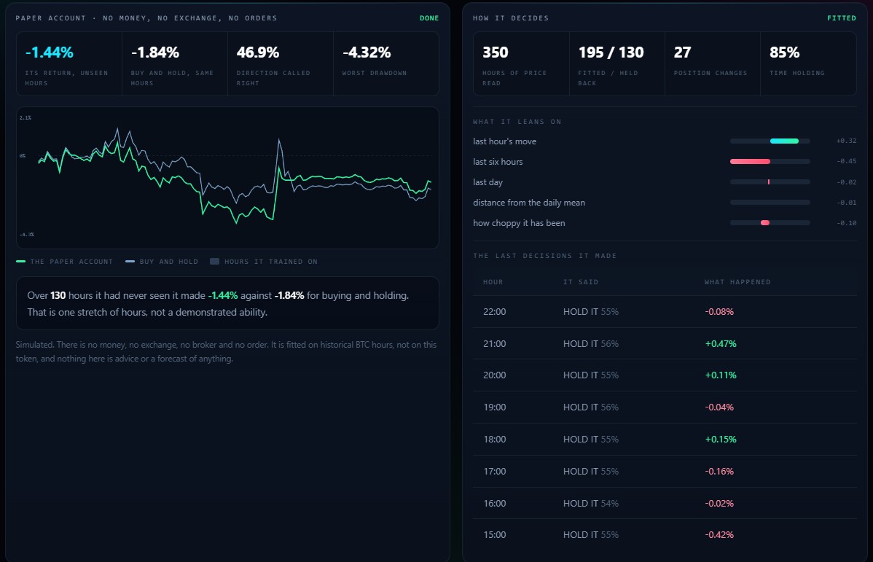Click the -0.04% result for 19:00
The width and height of the screenshot is (873, 562).
tap(719, 407)
